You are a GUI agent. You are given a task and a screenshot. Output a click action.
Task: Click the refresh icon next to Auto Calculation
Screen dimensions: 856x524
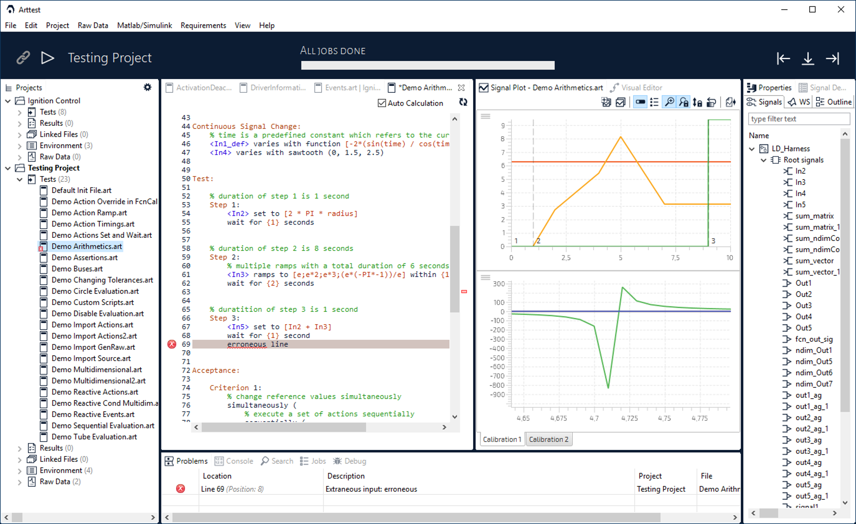tap(463, 102)
